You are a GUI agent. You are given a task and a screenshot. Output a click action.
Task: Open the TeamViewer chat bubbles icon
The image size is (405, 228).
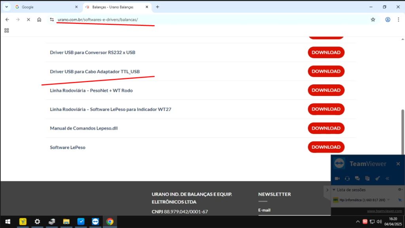pyautogui.click(x=357, y=178)
